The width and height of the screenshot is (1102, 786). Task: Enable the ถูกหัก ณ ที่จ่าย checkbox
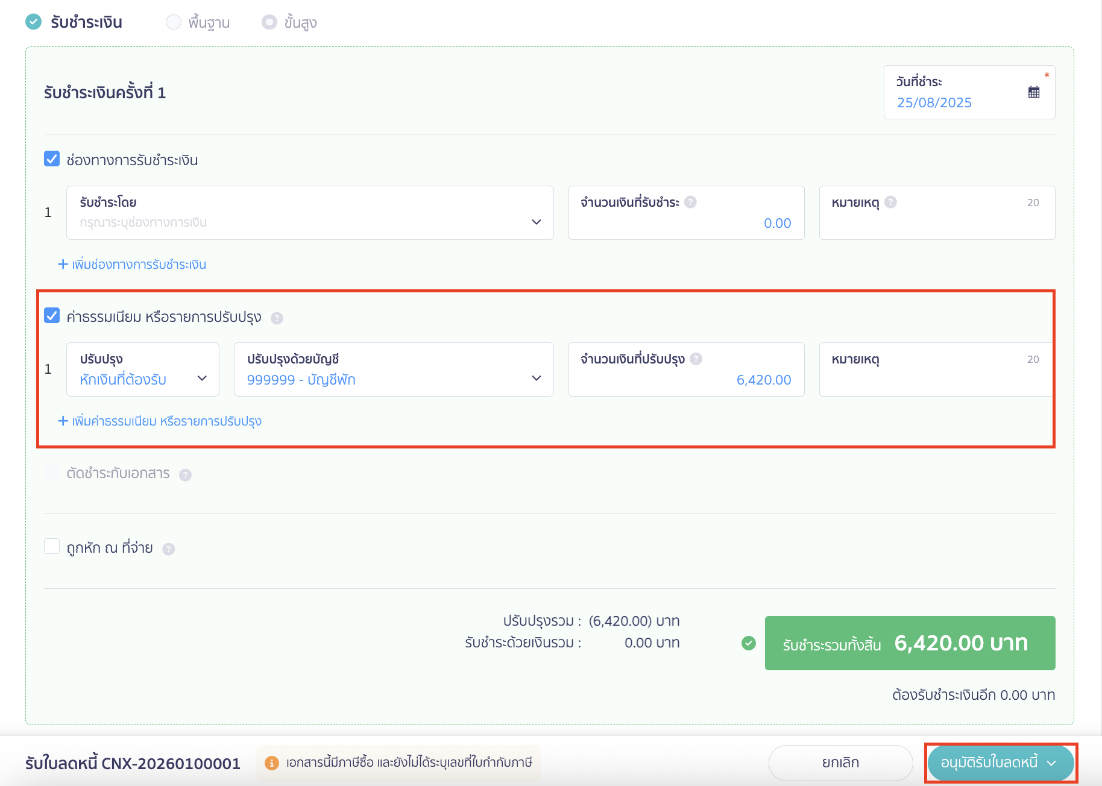click(52, 547)
